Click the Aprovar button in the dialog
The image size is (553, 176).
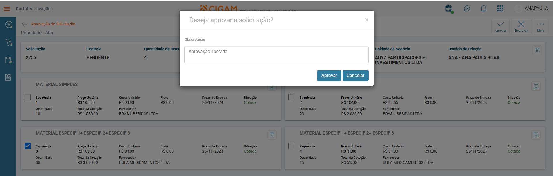pos(329,76)
